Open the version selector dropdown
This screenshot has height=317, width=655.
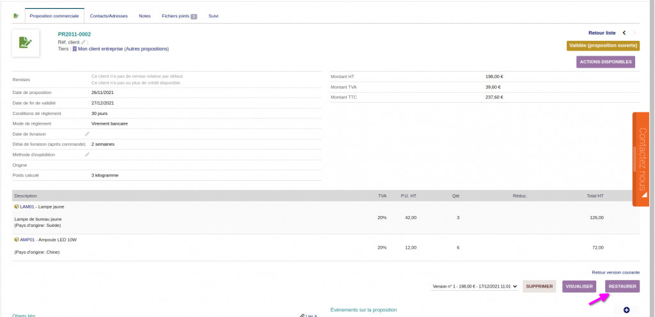point(475,286)
